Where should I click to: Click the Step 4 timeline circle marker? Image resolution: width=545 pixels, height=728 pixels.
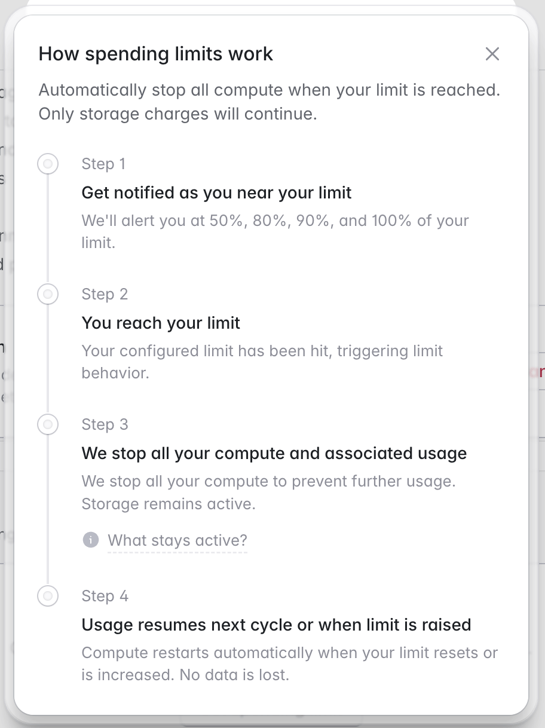(x=48, y=596)
